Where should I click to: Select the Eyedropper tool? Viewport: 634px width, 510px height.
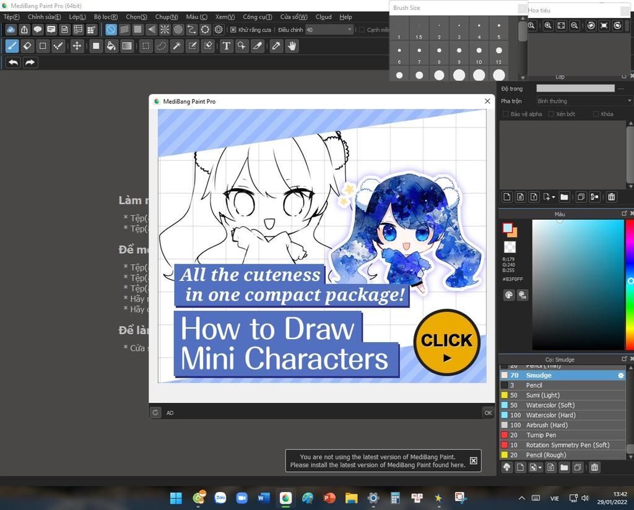276,46
